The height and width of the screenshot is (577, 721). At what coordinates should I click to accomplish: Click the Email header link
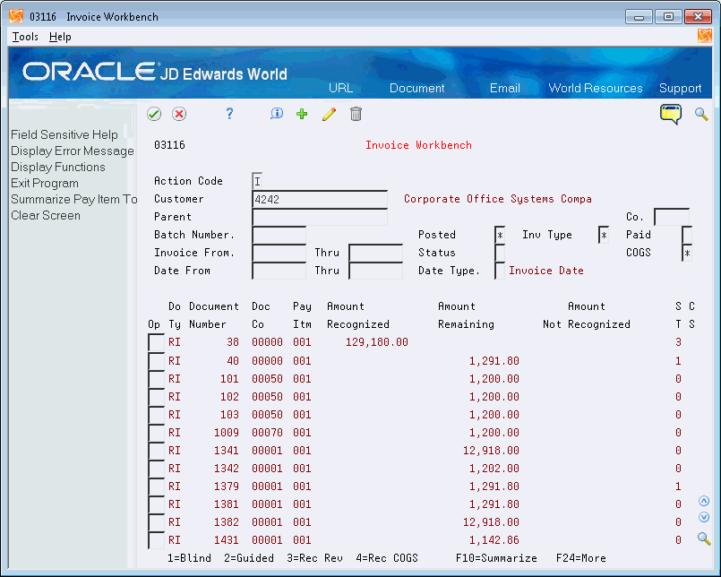tap(505, 88)
